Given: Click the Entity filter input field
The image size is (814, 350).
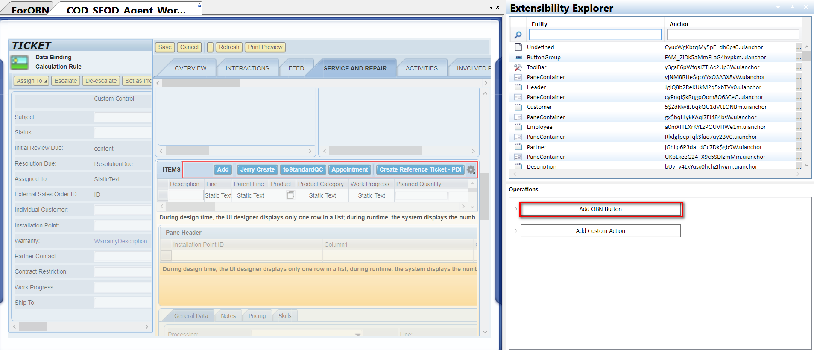Looking at the screenshot, I should [596, 35].
